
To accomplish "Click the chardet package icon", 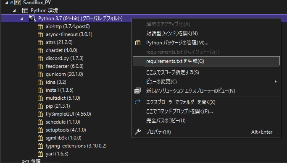I will [40, 50].
